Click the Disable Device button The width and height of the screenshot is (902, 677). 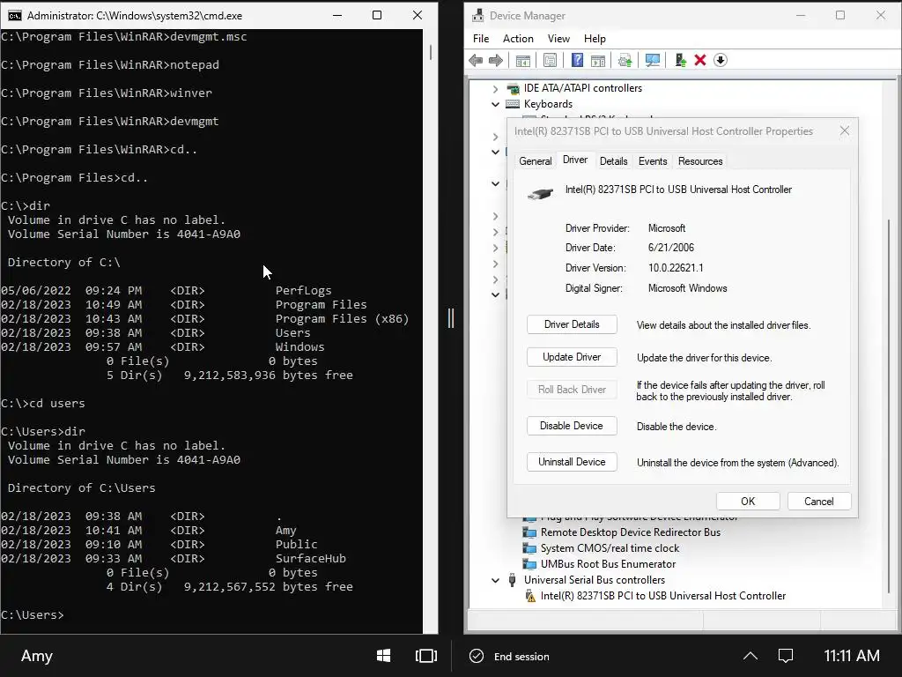572,426
